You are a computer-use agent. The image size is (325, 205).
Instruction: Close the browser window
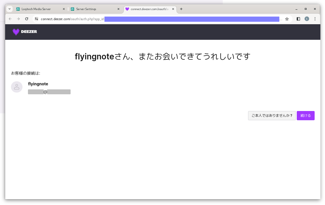click(315, 9)
